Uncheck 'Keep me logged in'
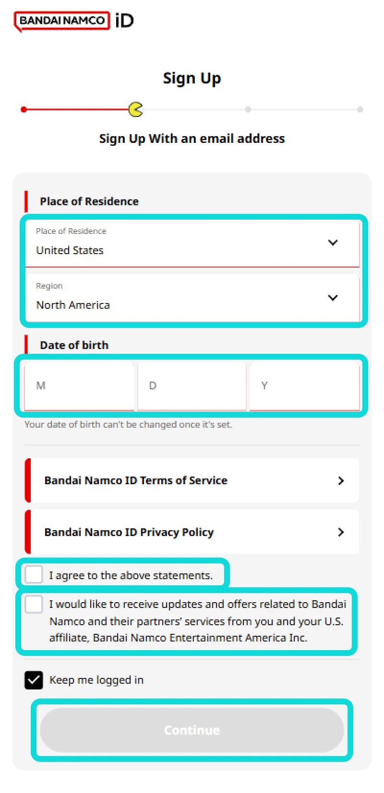The image size is (384, 793). tap(34, 680)
